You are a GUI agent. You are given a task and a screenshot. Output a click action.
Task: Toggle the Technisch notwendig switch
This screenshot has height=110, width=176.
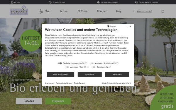click(60, 63)
